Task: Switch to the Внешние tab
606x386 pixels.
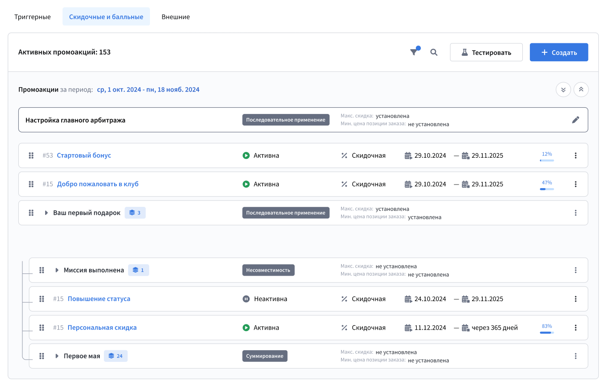Action: click(175, 17)
